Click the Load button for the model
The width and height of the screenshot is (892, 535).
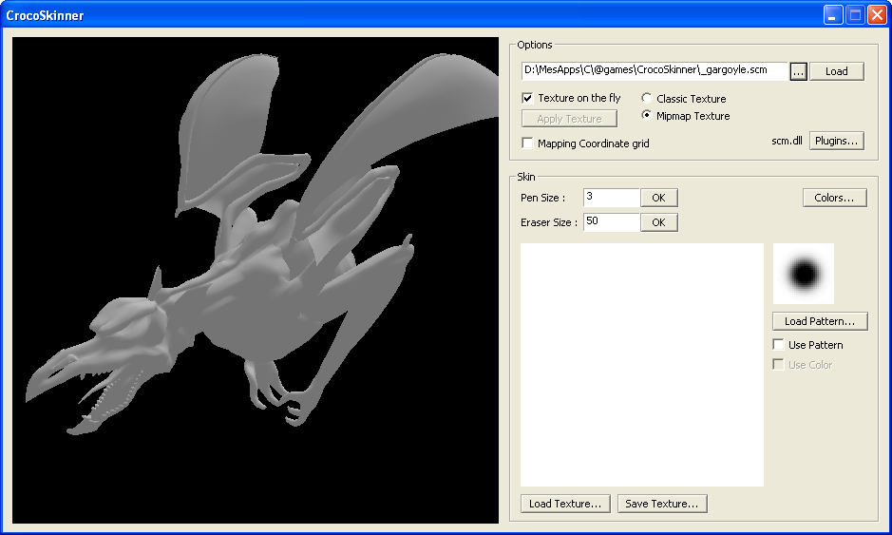[x=836, y=71]
